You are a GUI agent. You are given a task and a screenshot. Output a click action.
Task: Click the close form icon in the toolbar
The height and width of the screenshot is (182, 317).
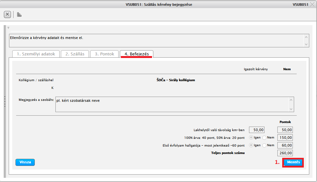coord(7,14)
